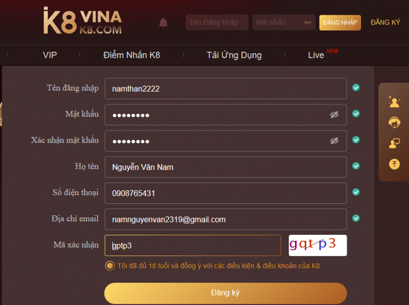
Task: Show password in Xác nhận mật khẩu field
Action: (334, 141)
